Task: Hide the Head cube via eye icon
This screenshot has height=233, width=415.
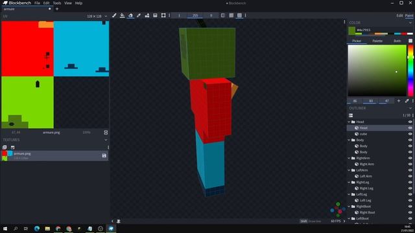Action: [410, 128]
